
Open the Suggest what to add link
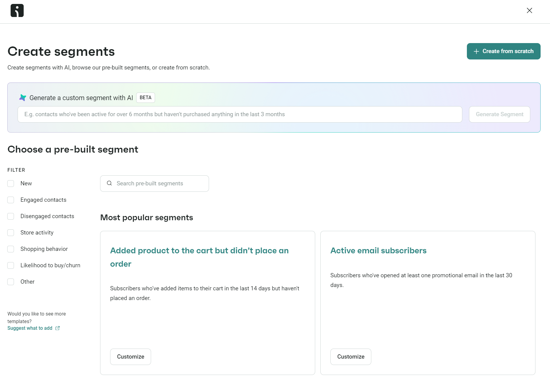click(30, 328)
